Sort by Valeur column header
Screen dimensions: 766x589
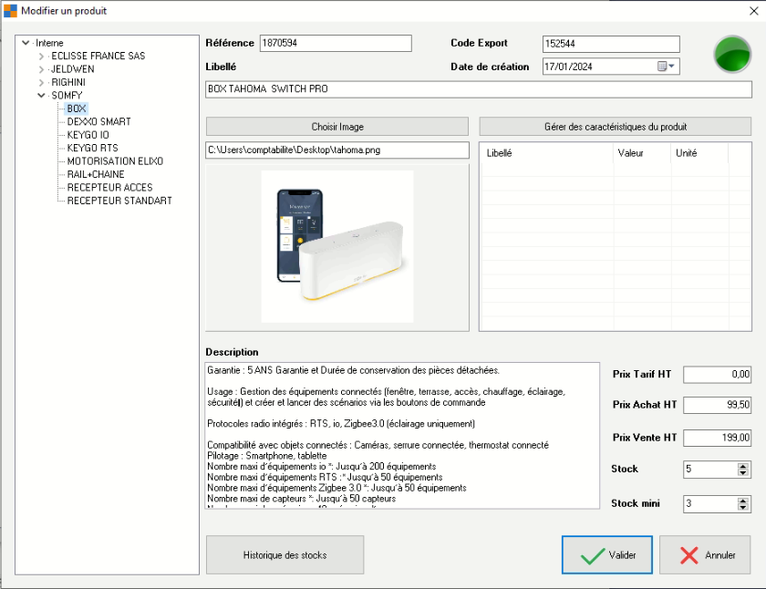click(x=642, y=153)
